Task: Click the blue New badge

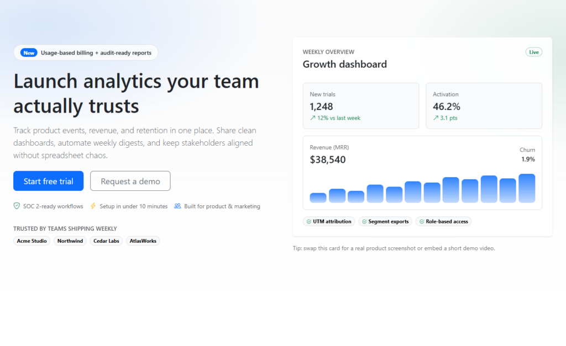Action: pos(29,53)
